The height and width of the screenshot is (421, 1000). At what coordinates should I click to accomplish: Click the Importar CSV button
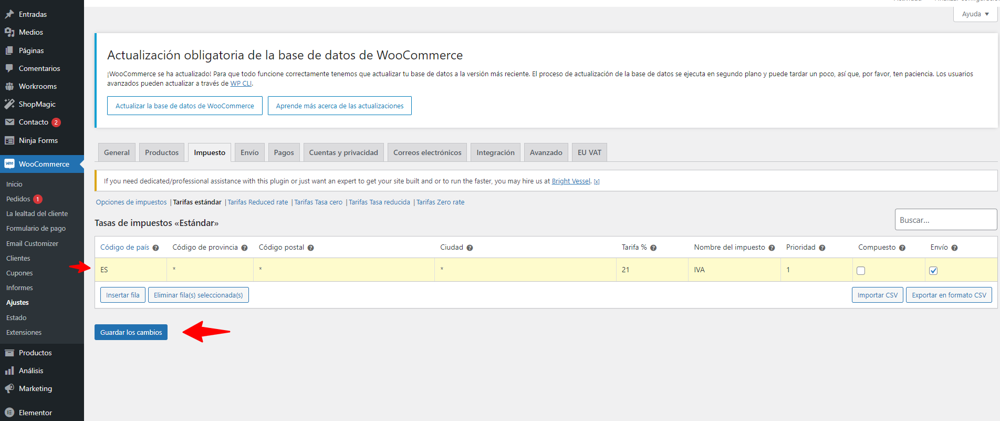(878, 295)
